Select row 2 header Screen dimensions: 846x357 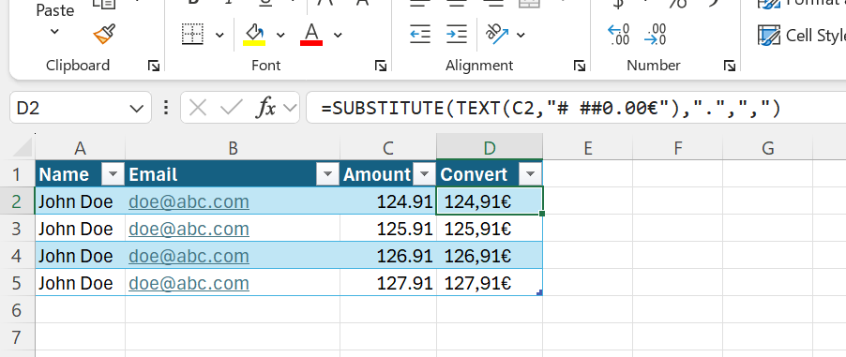tap(17, 201)
